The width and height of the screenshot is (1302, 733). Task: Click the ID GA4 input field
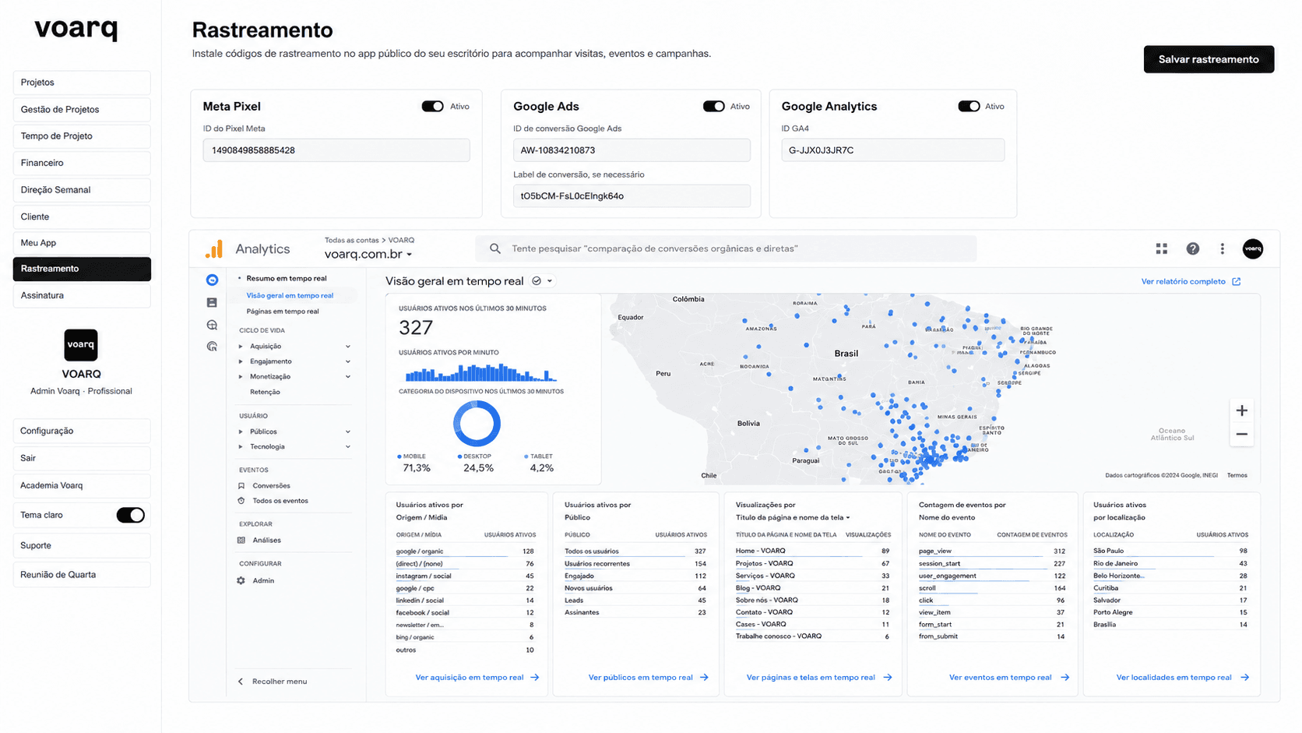892,150
